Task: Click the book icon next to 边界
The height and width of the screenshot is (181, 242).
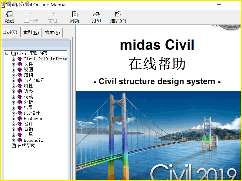Action: tap(20, 91)
